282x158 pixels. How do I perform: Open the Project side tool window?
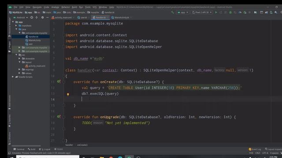[10, 47]
